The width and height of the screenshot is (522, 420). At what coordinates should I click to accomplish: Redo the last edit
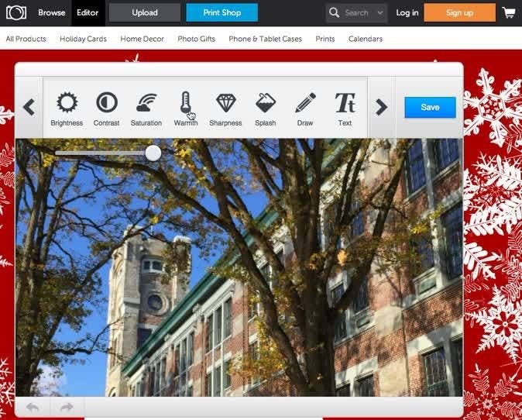(67, 407)
